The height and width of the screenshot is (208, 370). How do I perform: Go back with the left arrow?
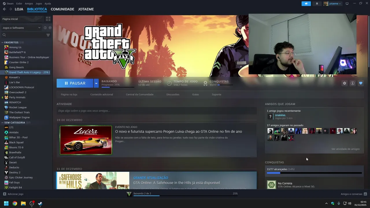point(4,9)
